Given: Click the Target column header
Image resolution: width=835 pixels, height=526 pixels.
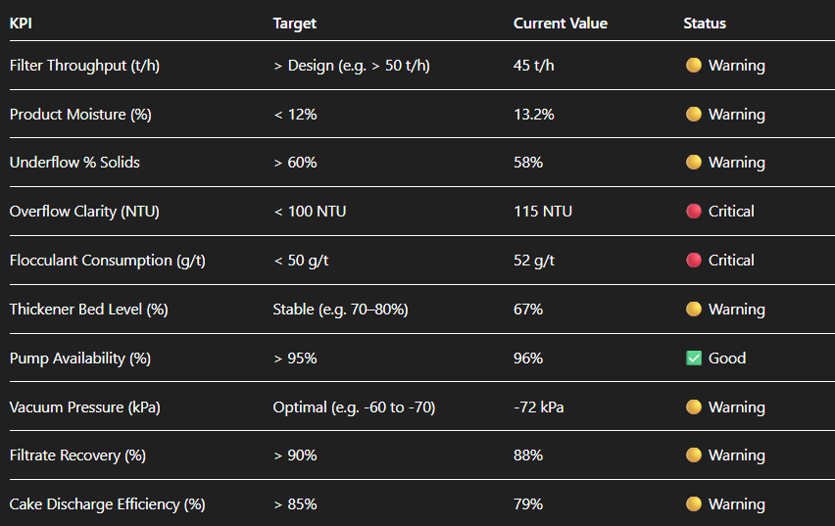Looking at the screenshot, I should pyautogui.click(x=294, y=24).
